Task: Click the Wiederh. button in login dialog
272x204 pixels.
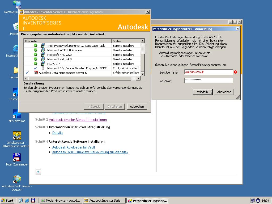Action: (203, 92)
